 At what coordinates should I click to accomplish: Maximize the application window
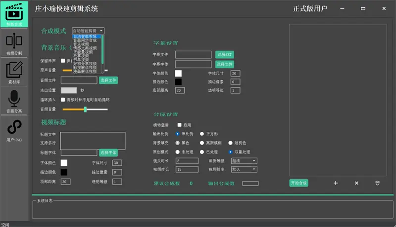pos(363,9)
